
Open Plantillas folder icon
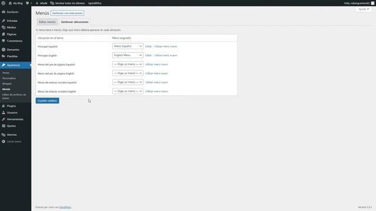coord(4,56)
